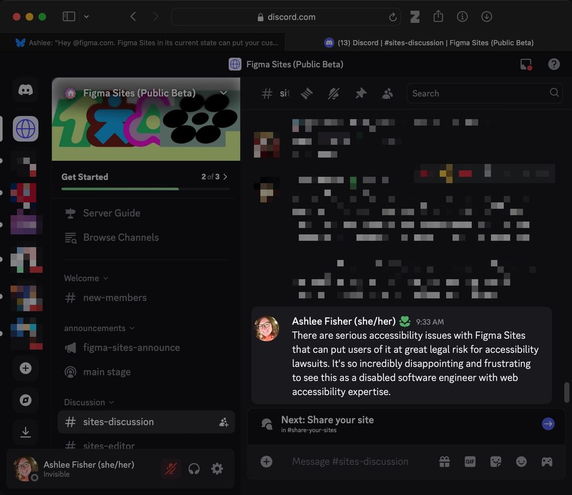Toggle notification settings bell icon
This screenshot has width=572, height=495.
pos(334,94)
